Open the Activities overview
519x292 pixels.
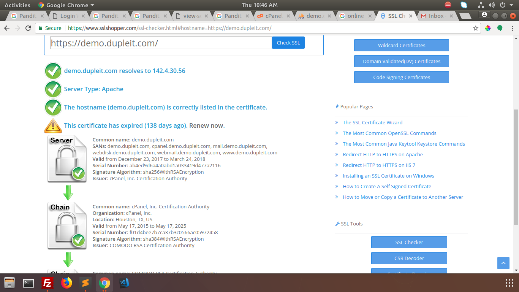point(17,5)
